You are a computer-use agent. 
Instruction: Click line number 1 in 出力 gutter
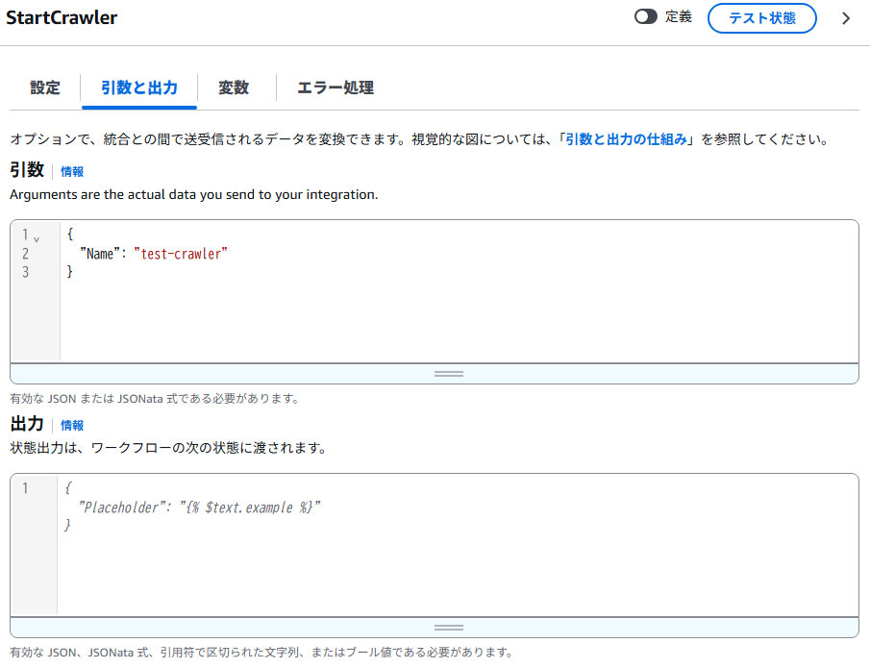[x=25, y=488]
